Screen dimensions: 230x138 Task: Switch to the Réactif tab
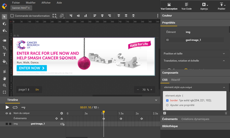pos(176,80)
